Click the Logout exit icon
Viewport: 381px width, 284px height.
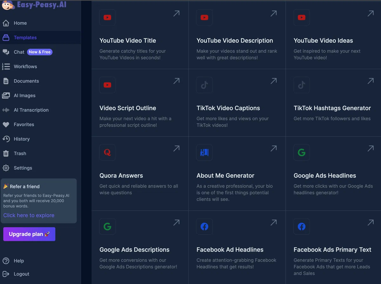click(x=6, y=274)
